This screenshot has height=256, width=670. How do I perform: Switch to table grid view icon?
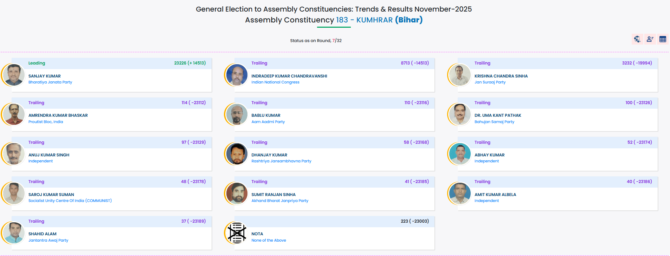(x=663, y=39)
